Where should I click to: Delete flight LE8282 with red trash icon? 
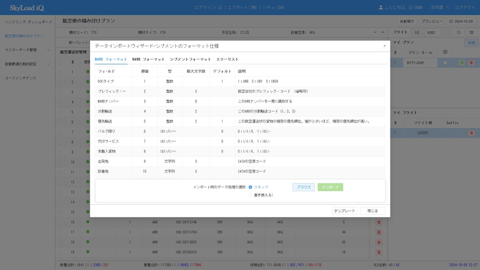(x=471, y=133)
